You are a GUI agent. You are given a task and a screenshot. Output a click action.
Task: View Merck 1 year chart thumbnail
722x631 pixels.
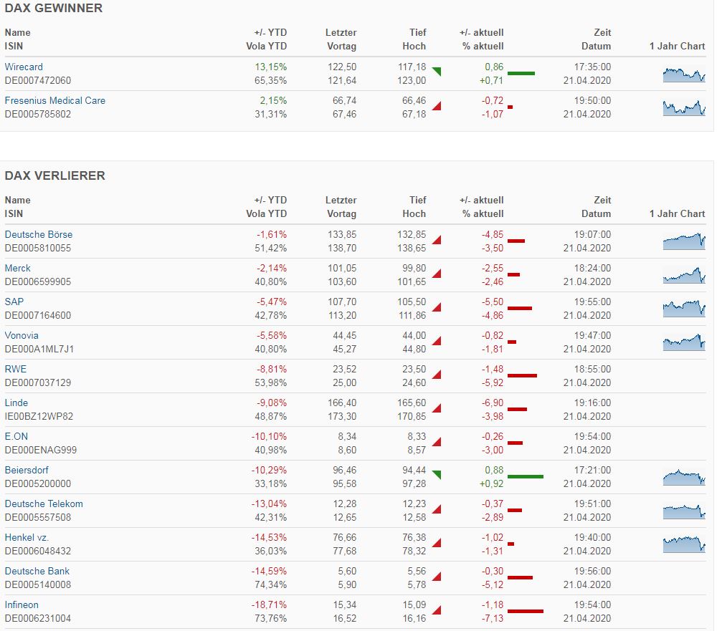pyautogui.click(x=684, y=275)
